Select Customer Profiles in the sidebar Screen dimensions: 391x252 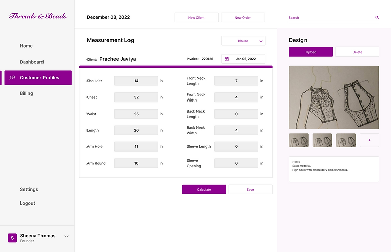(x=38, y=78)
